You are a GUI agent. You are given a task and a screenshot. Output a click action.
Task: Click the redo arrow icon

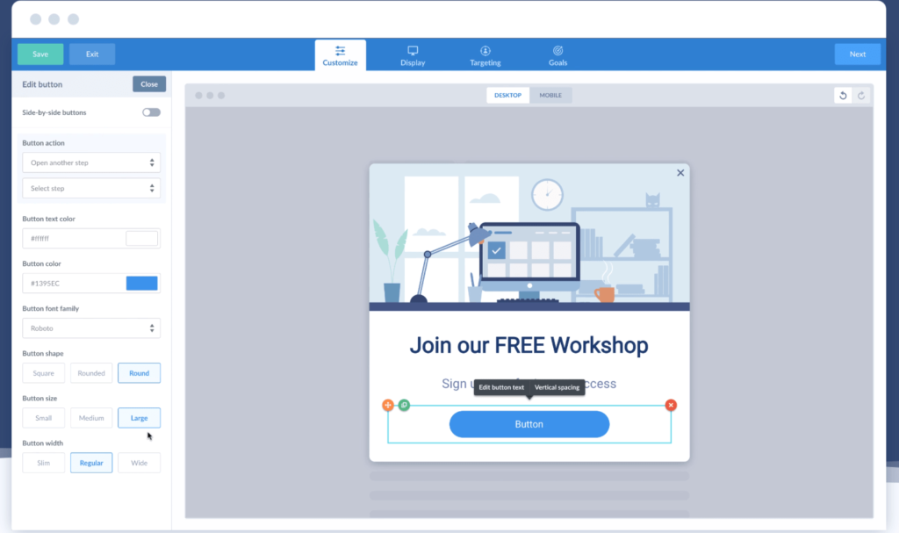[861, 96]
